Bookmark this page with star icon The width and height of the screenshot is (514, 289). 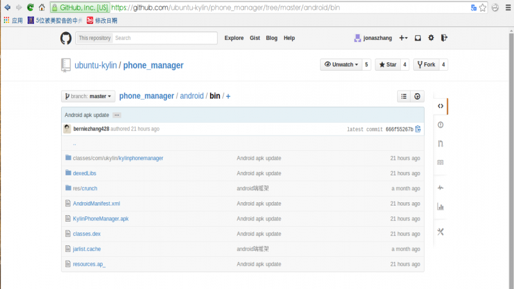[x=483, y=8]
